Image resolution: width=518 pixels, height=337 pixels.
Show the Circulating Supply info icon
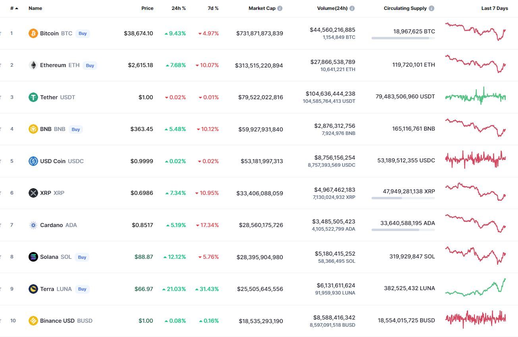[431, 8]
